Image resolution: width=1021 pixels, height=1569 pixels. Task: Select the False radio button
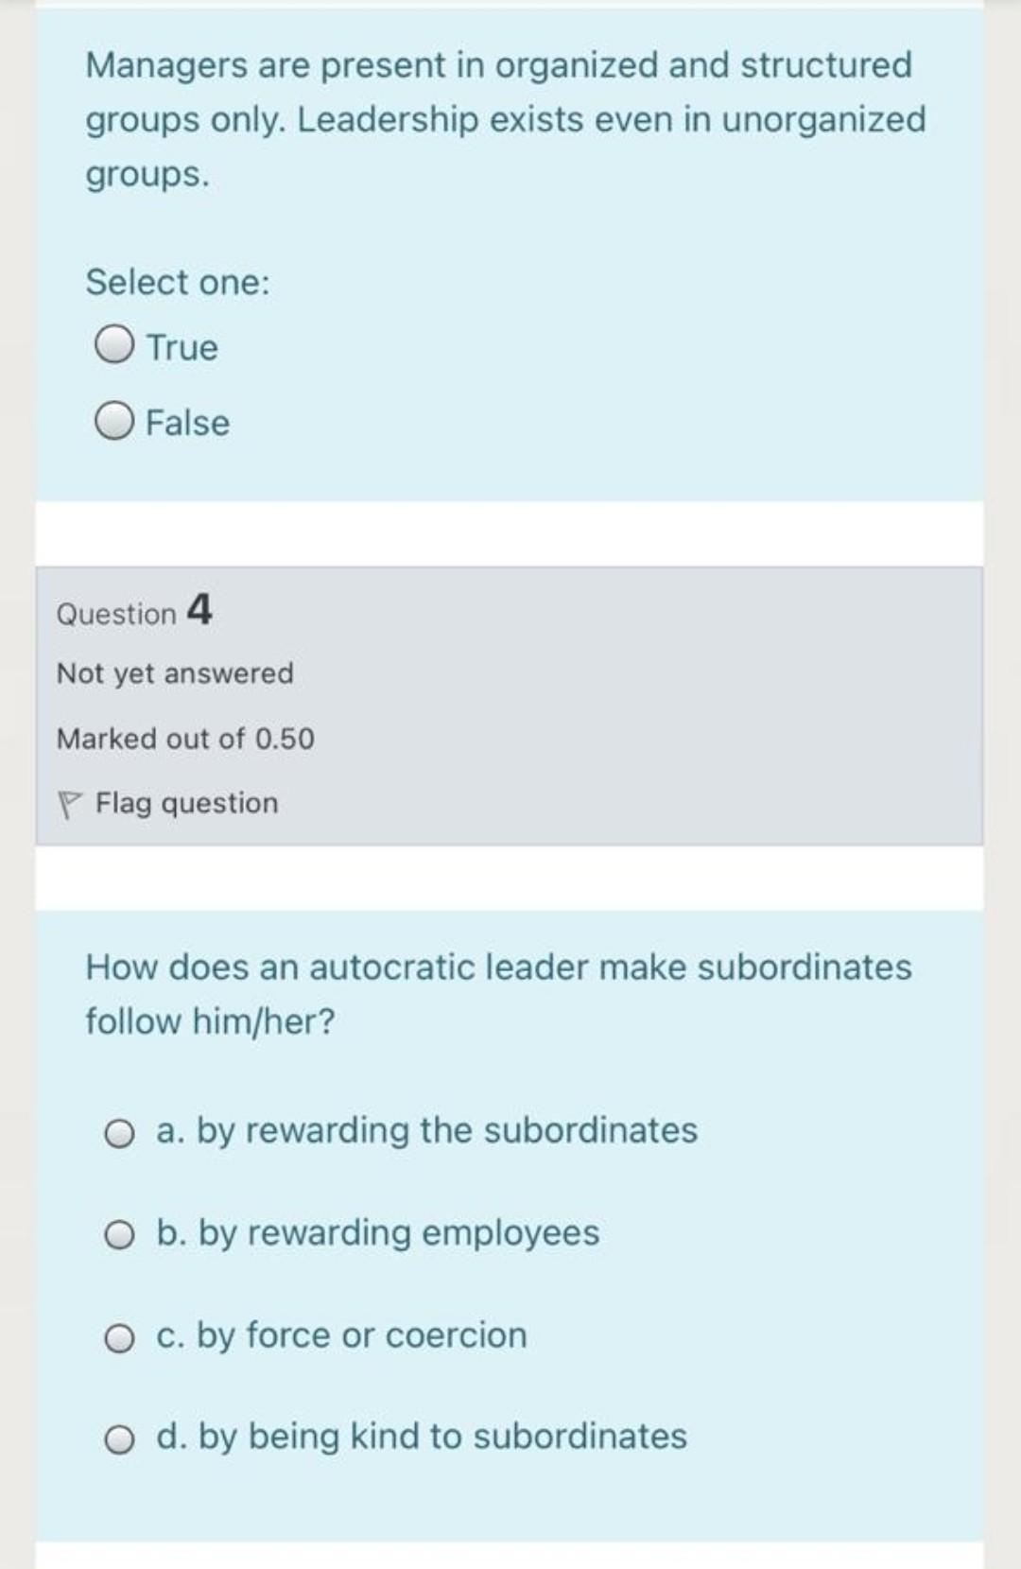[112, 423]
